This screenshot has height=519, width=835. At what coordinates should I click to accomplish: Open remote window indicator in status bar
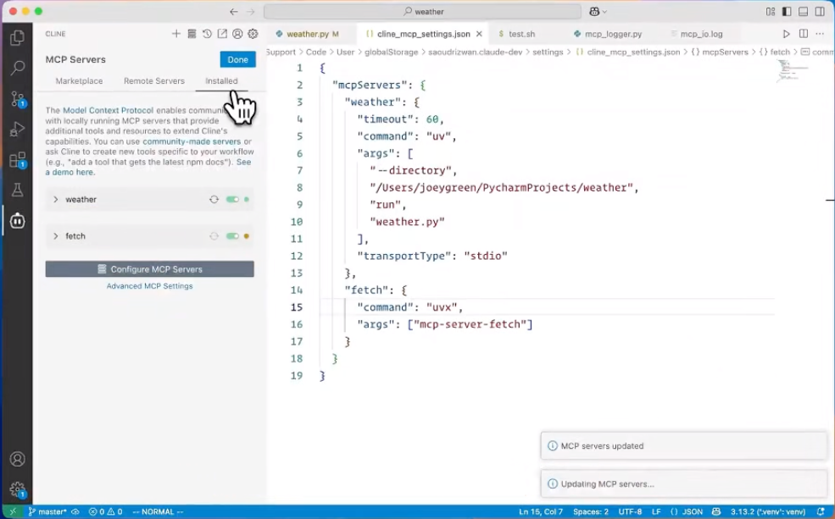pyautogui.click(x=13, y=511)
